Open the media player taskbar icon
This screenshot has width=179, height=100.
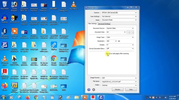[11, 97]
